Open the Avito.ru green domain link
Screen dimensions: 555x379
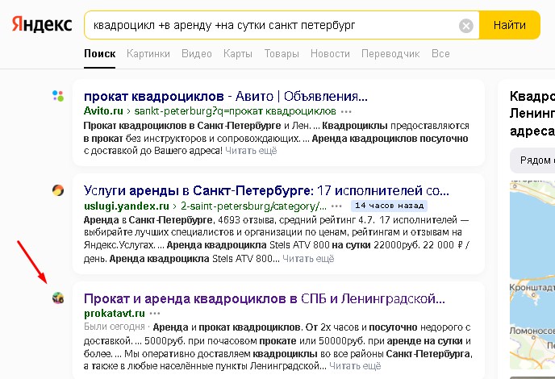(x=103, y=111)
